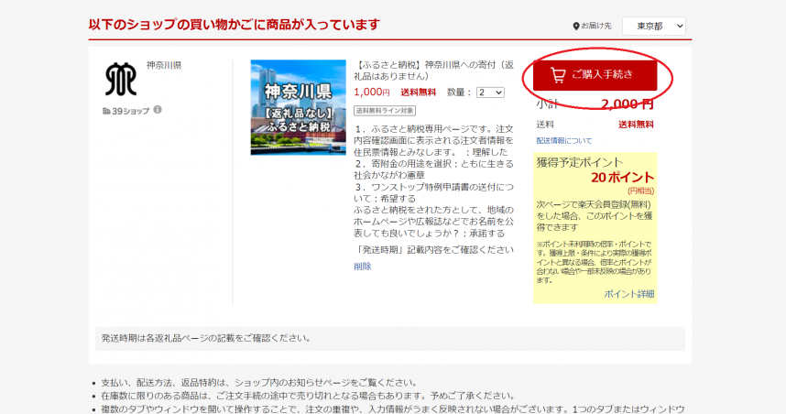Open the ポイント詳細 link
The height and width of the screenshot is (414, 786).
pos(628,294)
